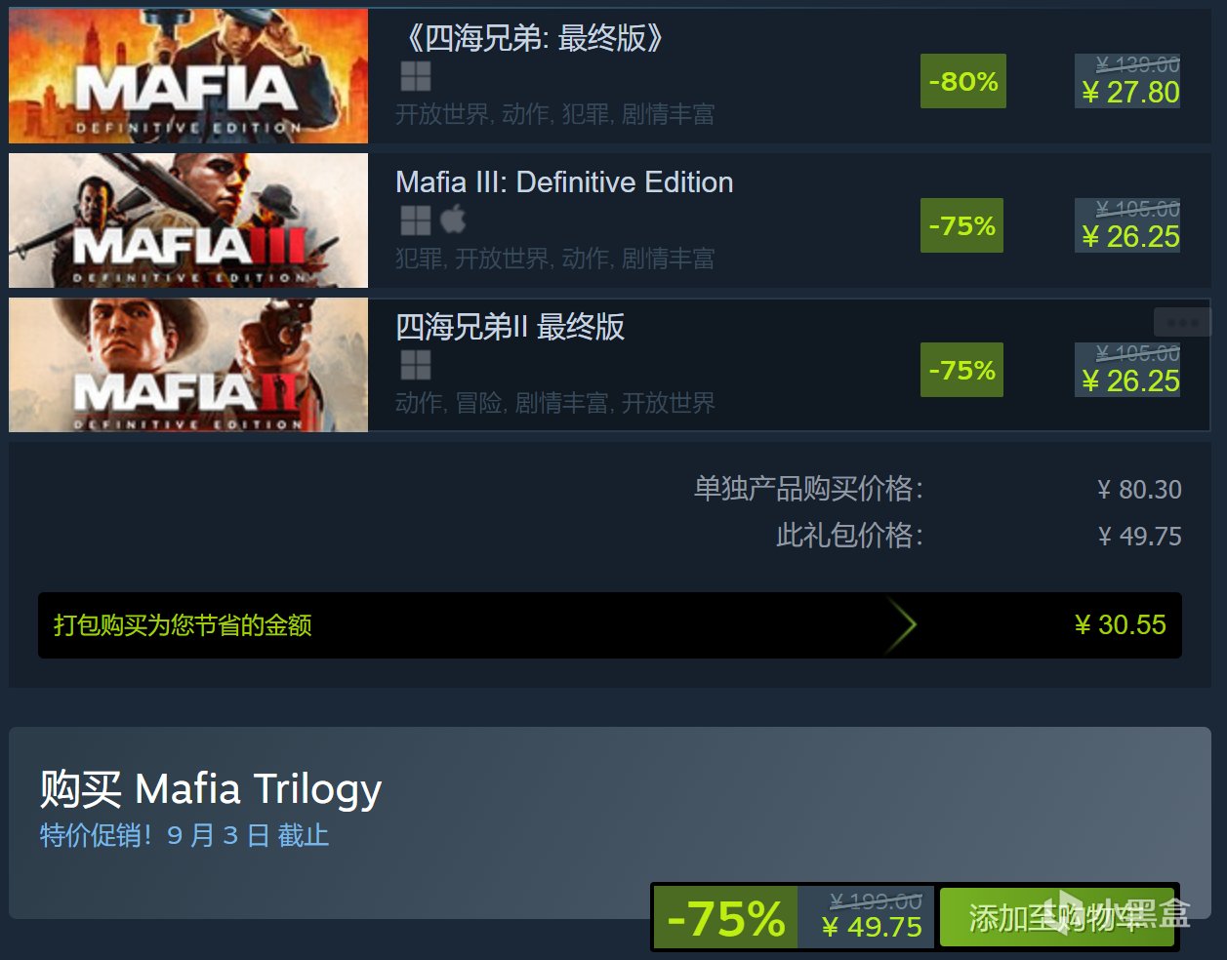Open Mafia III cover art thumbnail
The width and height of the screenshot is (1227, 960).
(x=188, y=220)
